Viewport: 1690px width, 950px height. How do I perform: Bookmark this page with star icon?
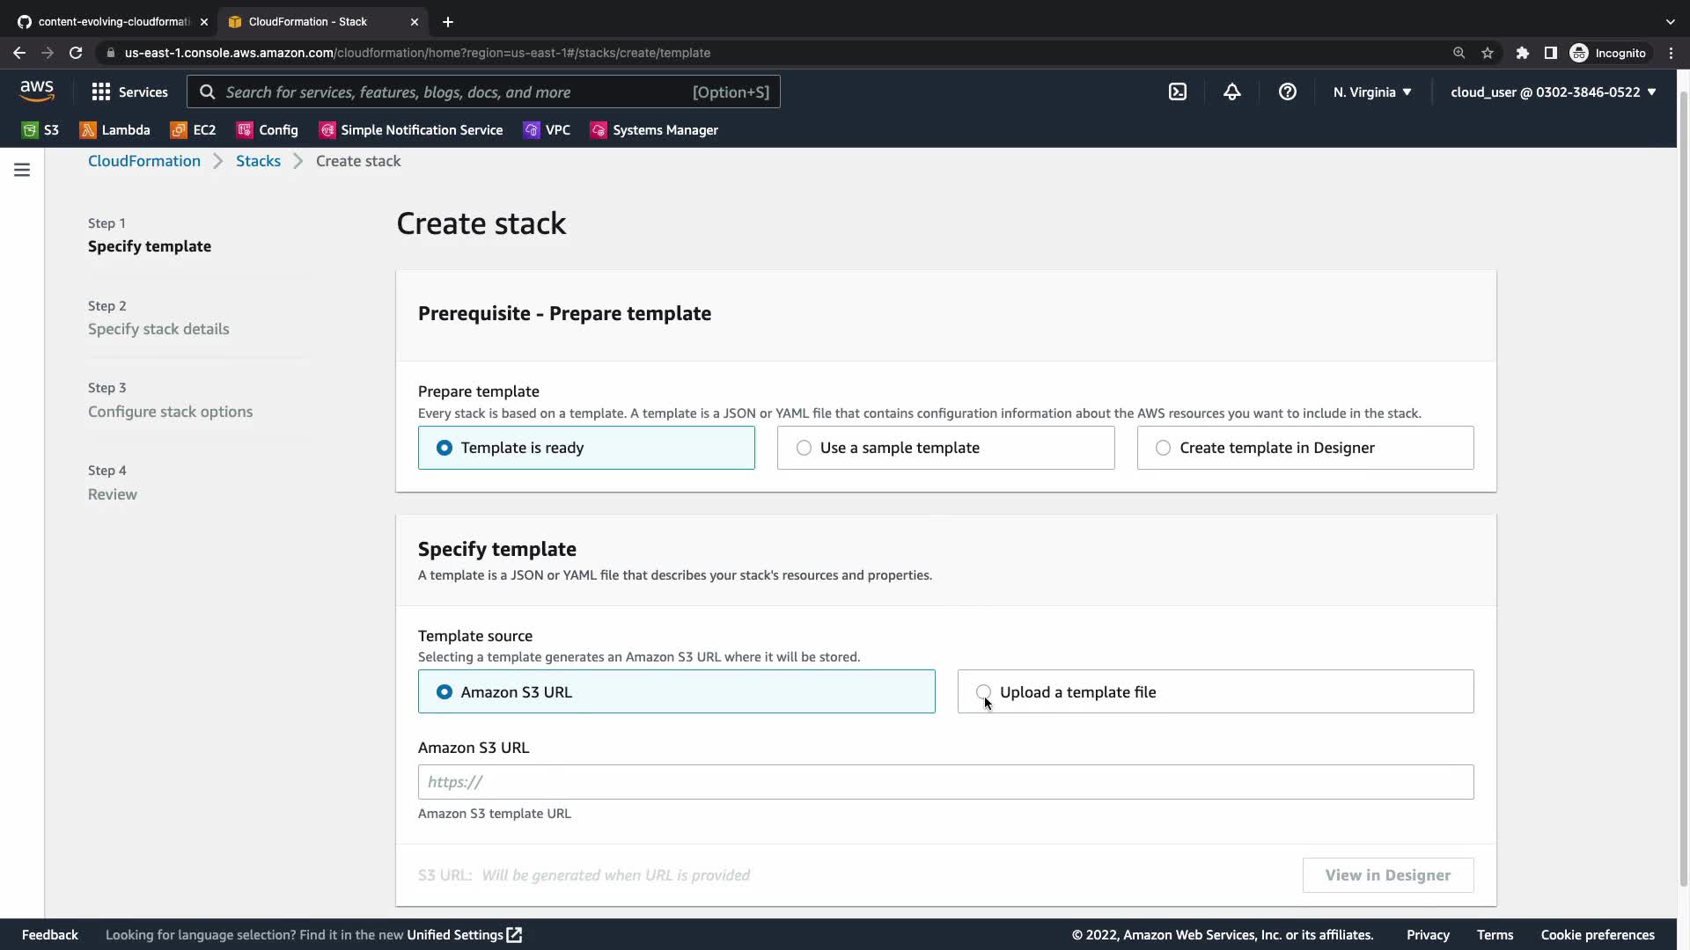point(1488,53)
